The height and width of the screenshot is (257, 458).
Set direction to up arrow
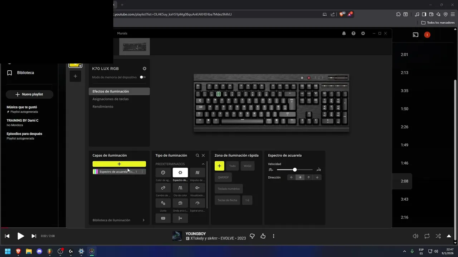308,177
